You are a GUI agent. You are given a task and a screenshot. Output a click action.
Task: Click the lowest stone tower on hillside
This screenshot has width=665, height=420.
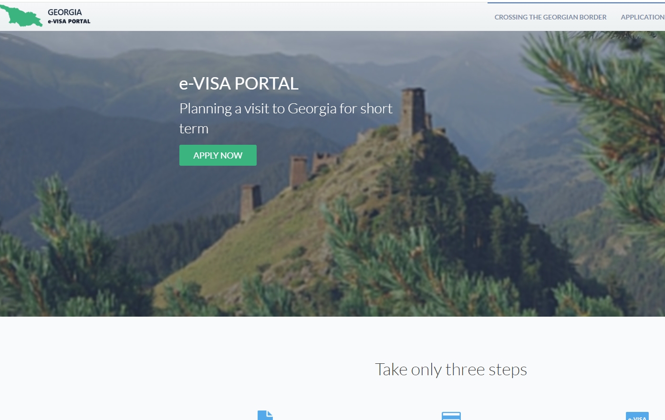pyautogui.click(x=250, y=202)
